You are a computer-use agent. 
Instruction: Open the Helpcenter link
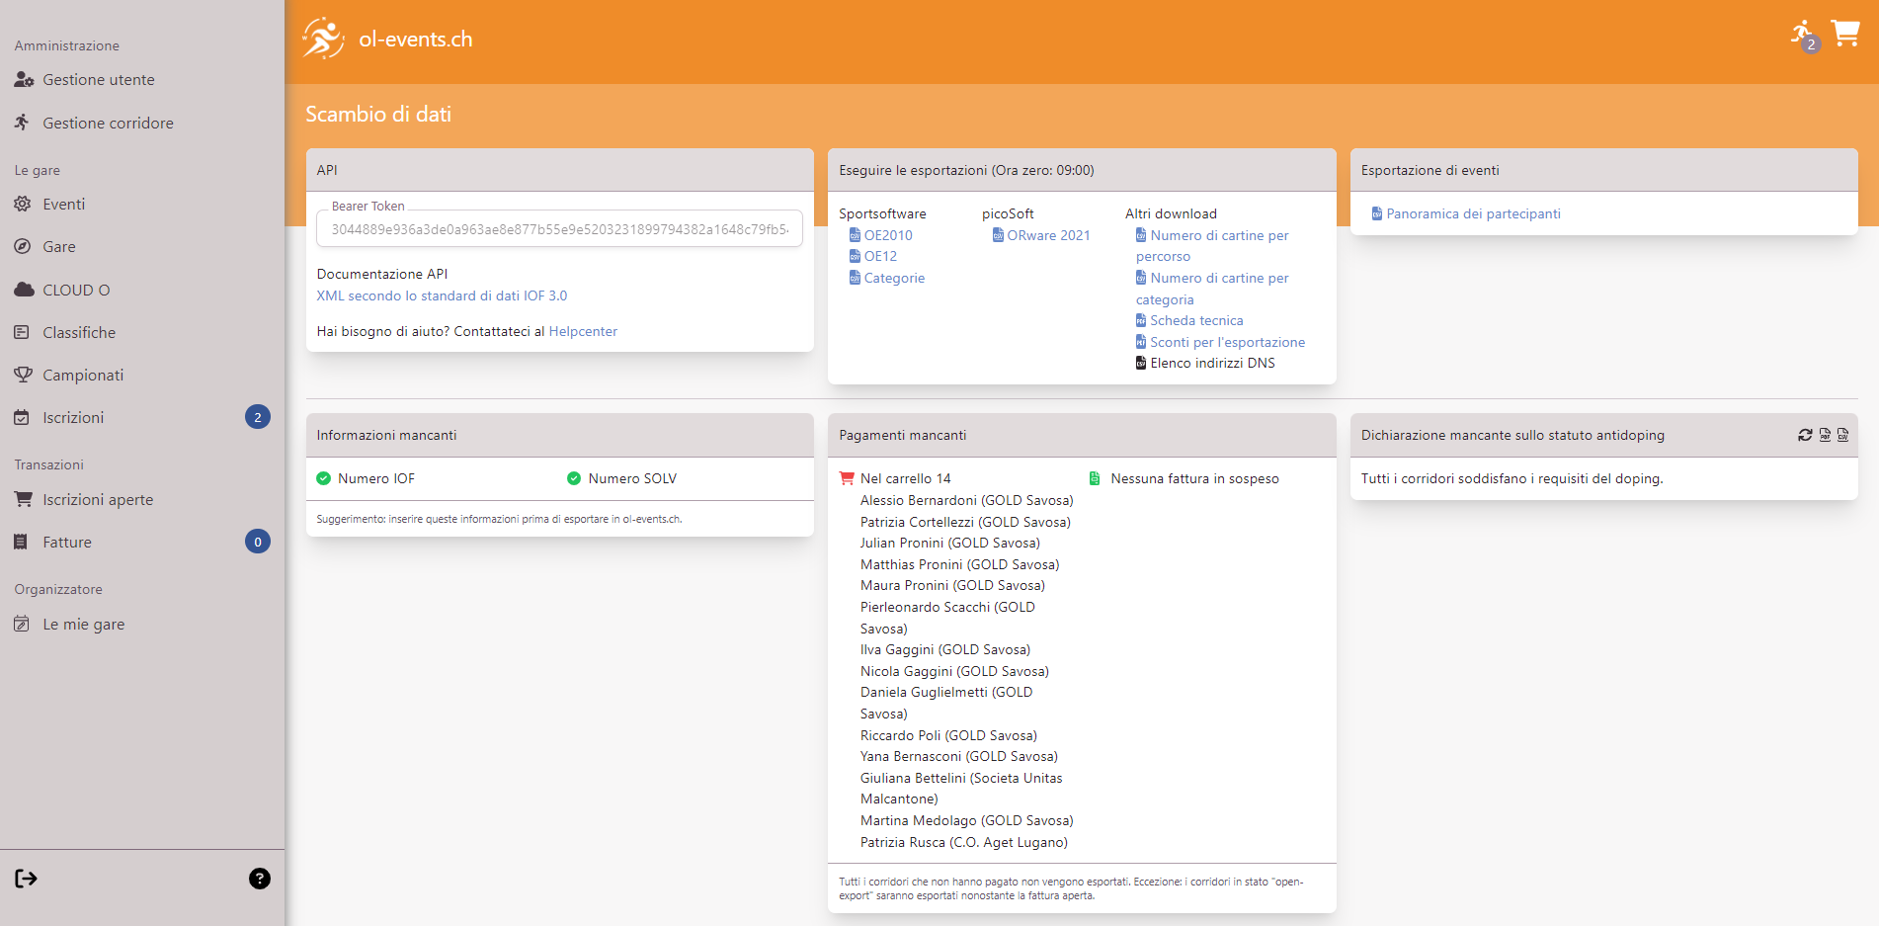pyautogui.click(x=583, y=331)
